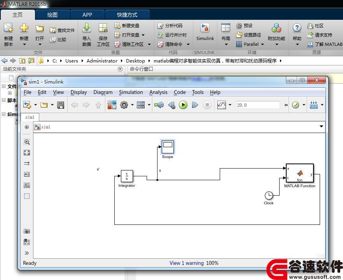
Task: Run the Simulink model with the green play button
Action: 183,105
